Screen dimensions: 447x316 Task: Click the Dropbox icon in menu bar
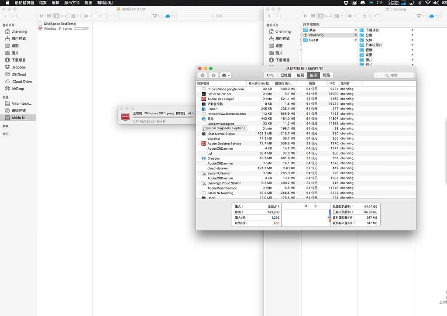pyautogui.click(x=346, y=3)
